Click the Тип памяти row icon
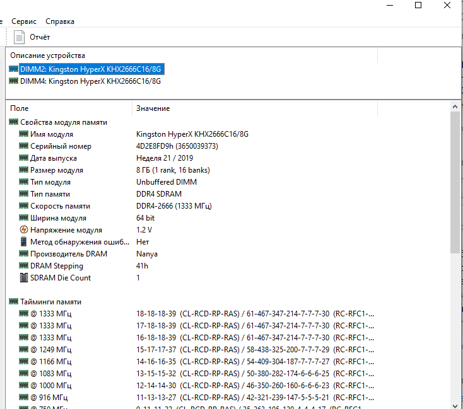463x409 pixels. 23,193
